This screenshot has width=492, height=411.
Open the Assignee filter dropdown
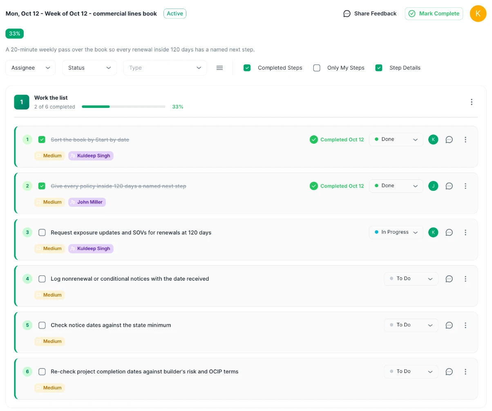click(x=31, y=68)
